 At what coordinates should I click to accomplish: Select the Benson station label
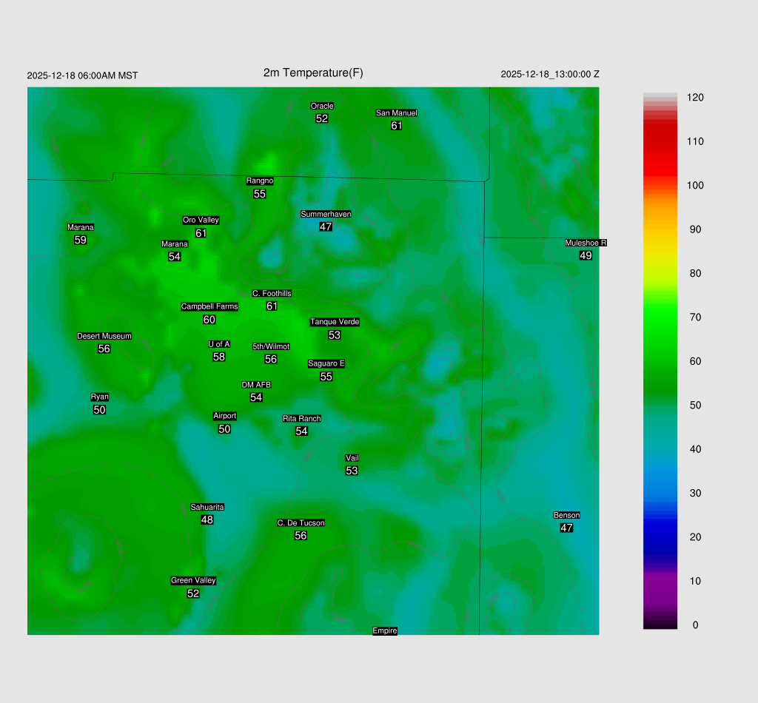566,515
